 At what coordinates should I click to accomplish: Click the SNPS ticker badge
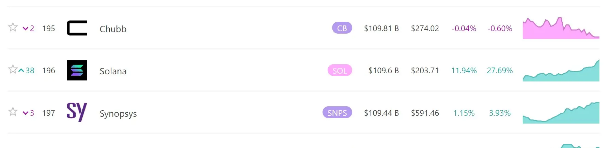[337, 112]
